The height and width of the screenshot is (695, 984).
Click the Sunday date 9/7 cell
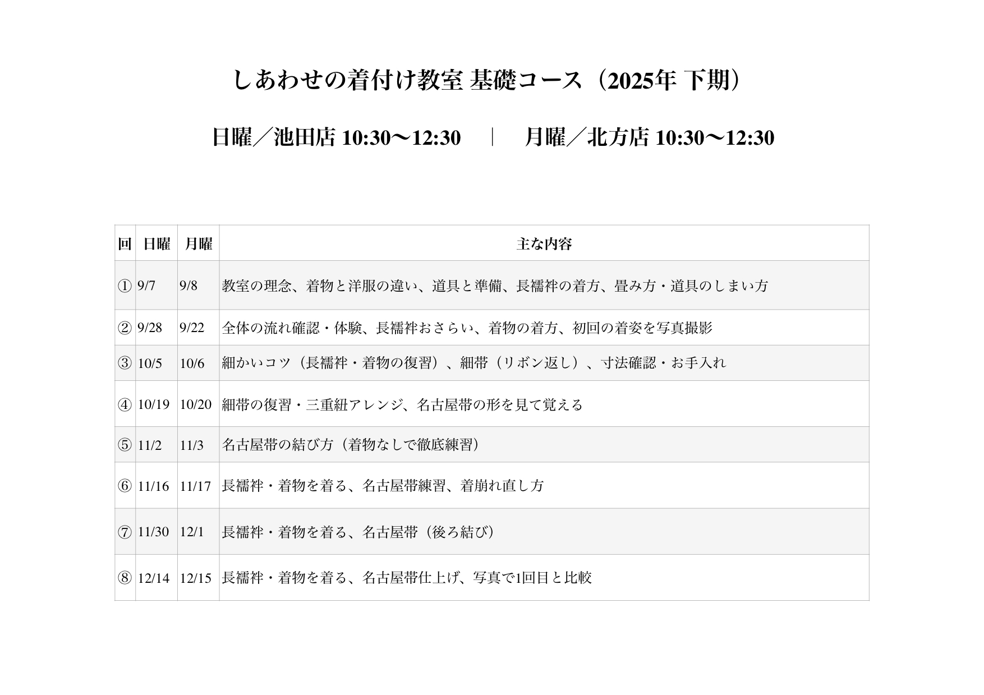pyautogui.click(x=146, y=286)
